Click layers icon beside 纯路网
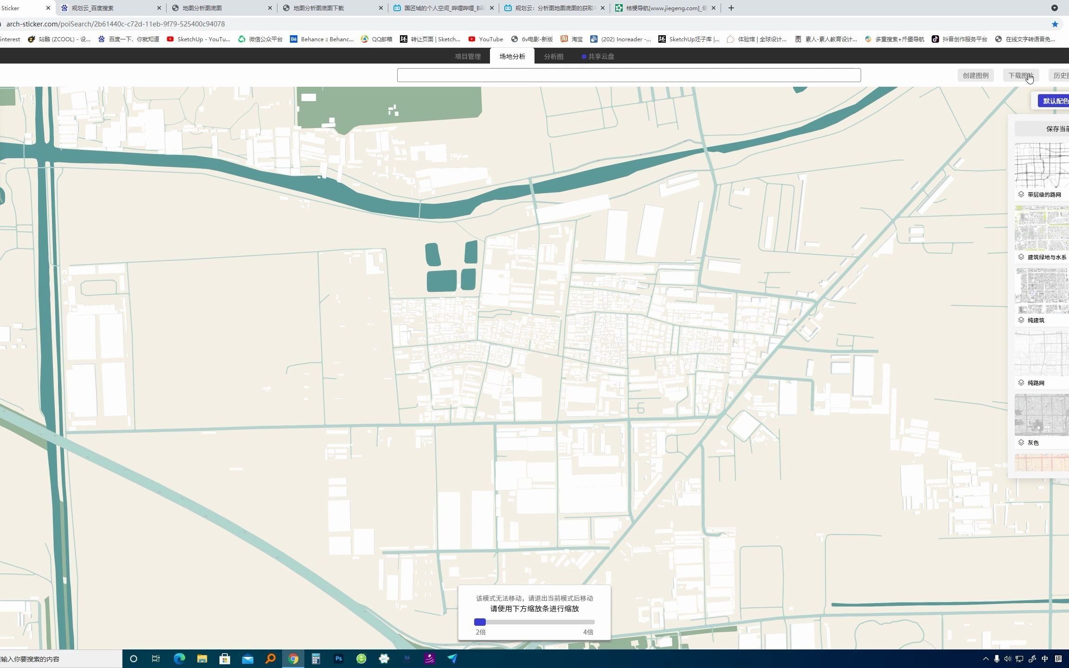 point(1021,383)
